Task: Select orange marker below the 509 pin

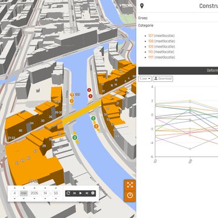Action: 72,101
